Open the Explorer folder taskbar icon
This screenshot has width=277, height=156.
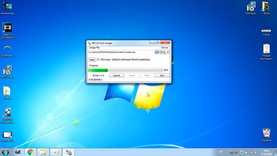coord(43,152)
